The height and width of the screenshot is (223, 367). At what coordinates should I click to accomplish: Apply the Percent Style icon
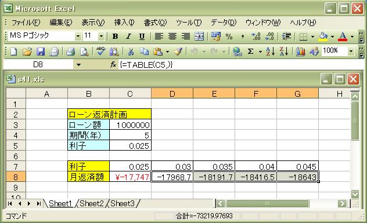point(229,36)
